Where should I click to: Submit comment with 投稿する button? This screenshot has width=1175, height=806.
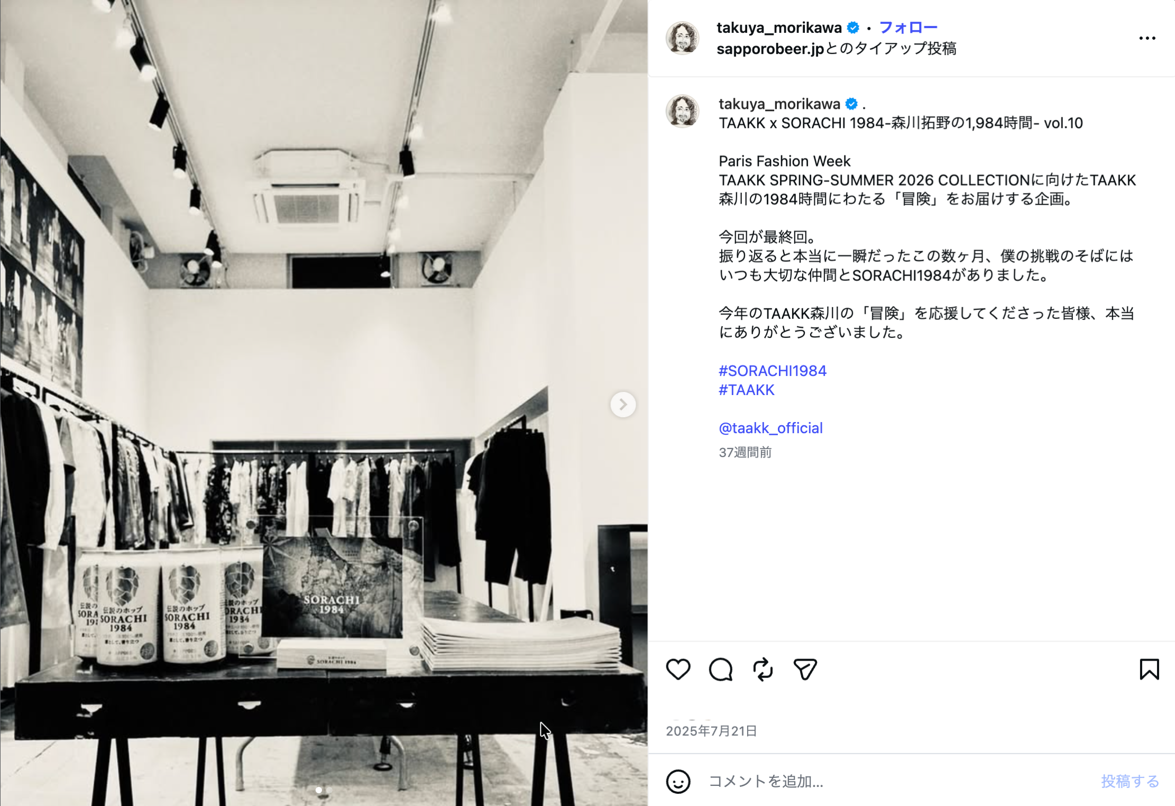(x=1130, y=781)
